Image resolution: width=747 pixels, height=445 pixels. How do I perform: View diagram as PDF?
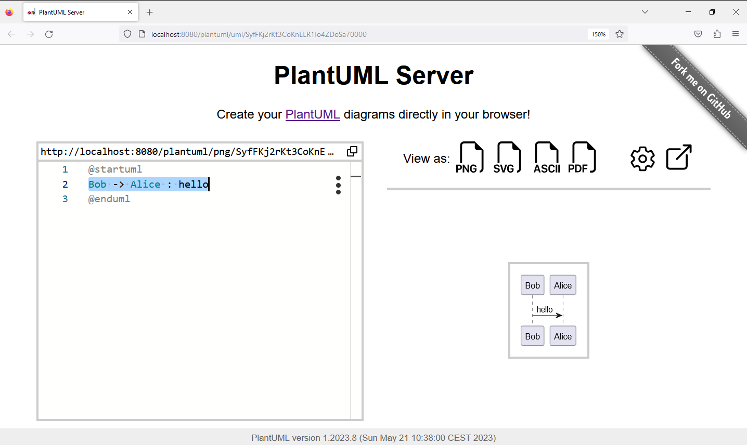coord(583,158)
